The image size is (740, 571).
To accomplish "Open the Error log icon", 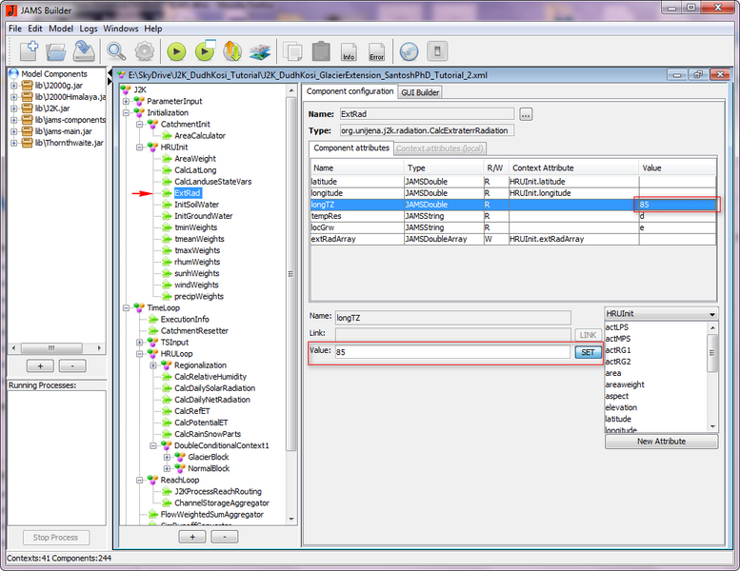I will tap(376, 51).
